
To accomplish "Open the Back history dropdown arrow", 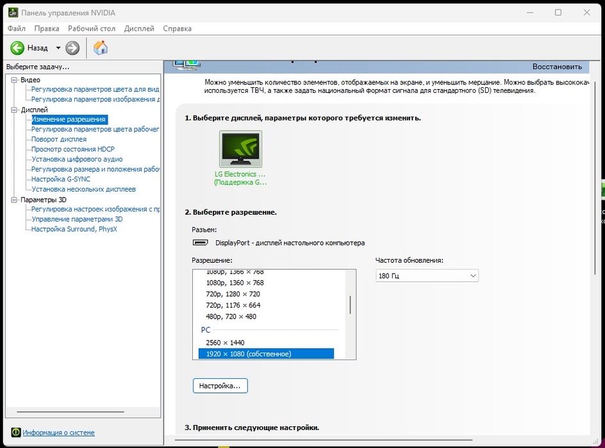I will point(58,48).
